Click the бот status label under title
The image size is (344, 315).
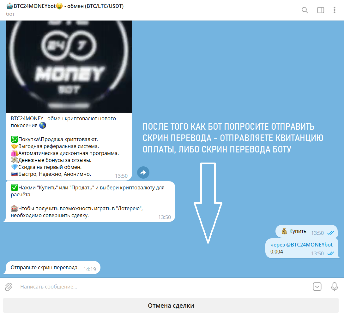tap(10, 14)
